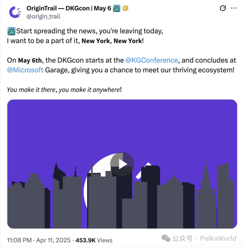The width and height of the screenshot is (244, 248).
Task: Click the Statue of Liberty emoji in the display name
Action: click(117, 8)
